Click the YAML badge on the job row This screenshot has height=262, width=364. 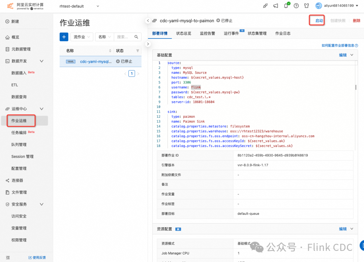point(70,62)
